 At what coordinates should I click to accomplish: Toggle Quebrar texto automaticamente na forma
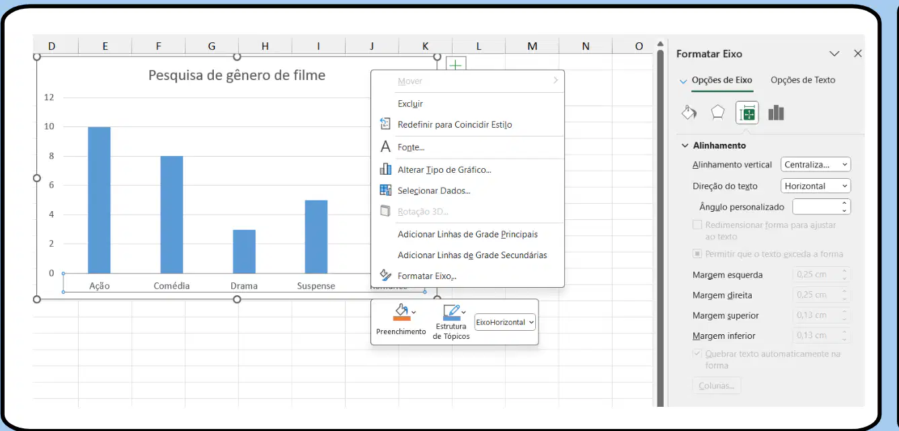coord(697,354)
